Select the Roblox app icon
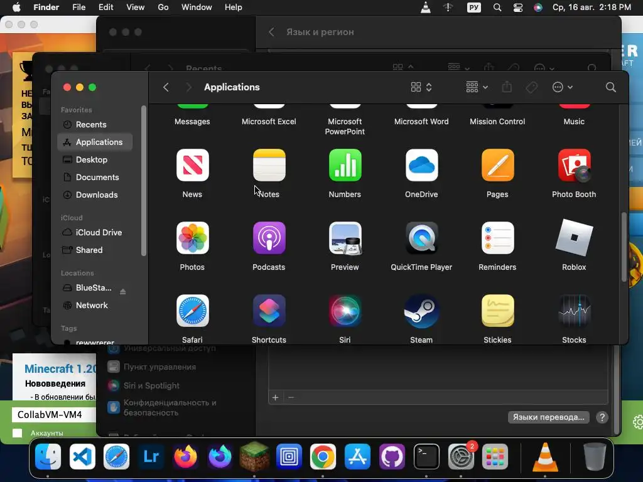Viewport: 643px width, 482px height. (x=574, y=238)
